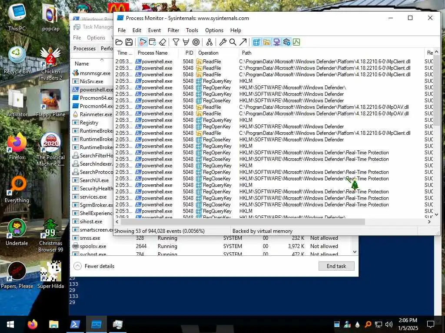Click the Process Name column header
The width and height of the screenshot is (445, 333).
pos(156,52)
